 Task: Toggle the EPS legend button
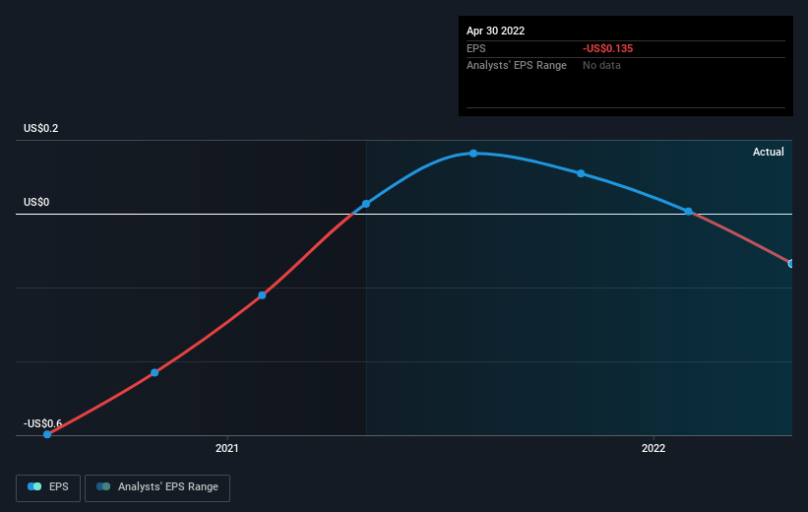(x=48, y=487)
